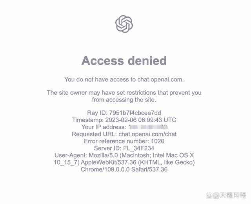Click the Access denied heading
Image resolution: width=251 pixels, height=204 pixels.
[124, 61]
